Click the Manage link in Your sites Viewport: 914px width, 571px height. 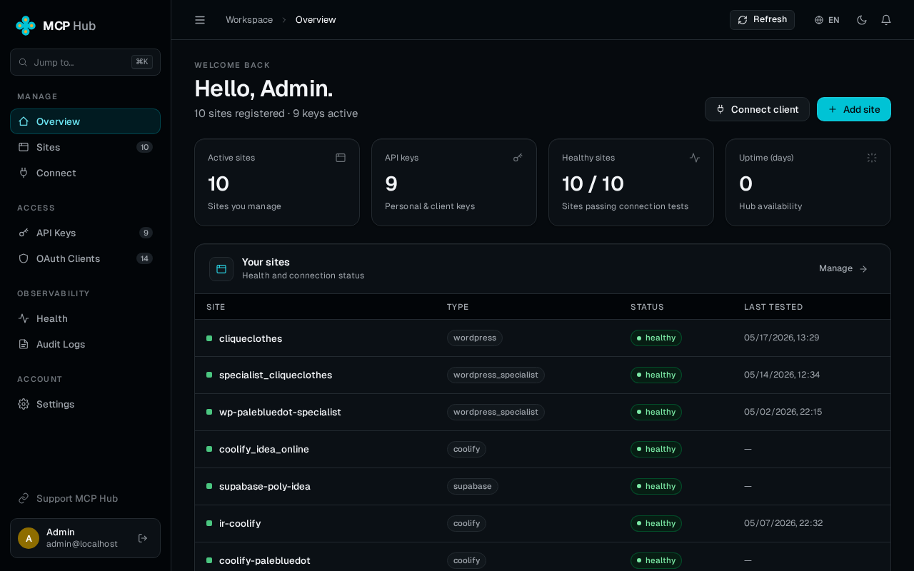click(x=843, y=268)
